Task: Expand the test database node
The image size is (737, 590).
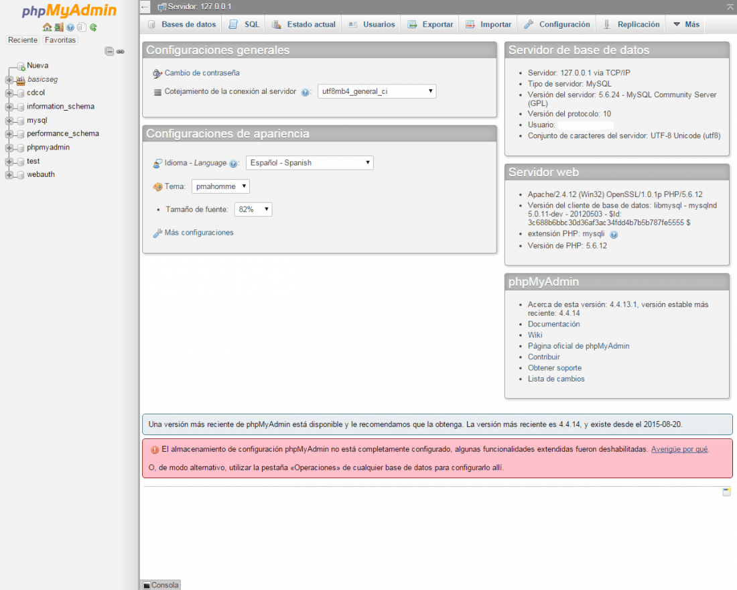Action: (9, 162)
